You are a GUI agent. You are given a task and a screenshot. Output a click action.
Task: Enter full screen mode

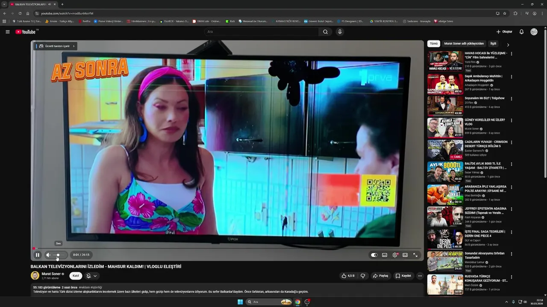pos(415,255)
